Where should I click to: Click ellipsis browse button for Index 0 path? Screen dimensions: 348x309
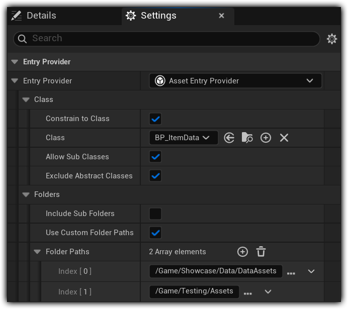[x=291, y=272]
